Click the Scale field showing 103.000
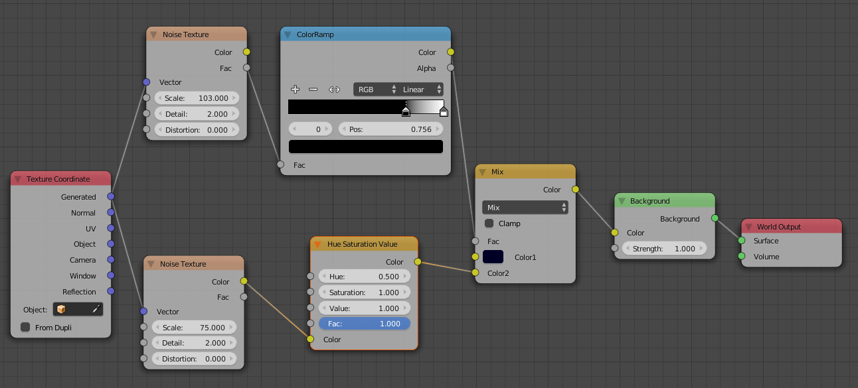The width and height of the screenshot is (858, 388). [x=197, y=98]
